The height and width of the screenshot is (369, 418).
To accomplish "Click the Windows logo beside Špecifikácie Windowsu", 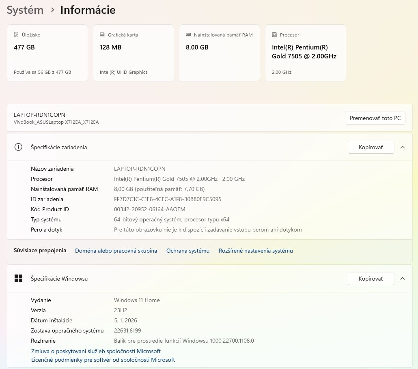I will pyautogui.click(x=18, y=279).
